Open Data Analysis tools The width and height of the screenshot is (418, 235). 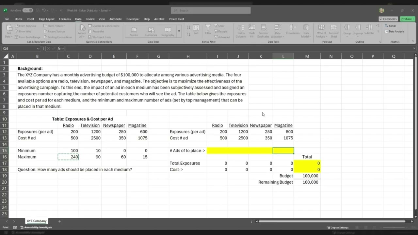click(x=394, y=31)
